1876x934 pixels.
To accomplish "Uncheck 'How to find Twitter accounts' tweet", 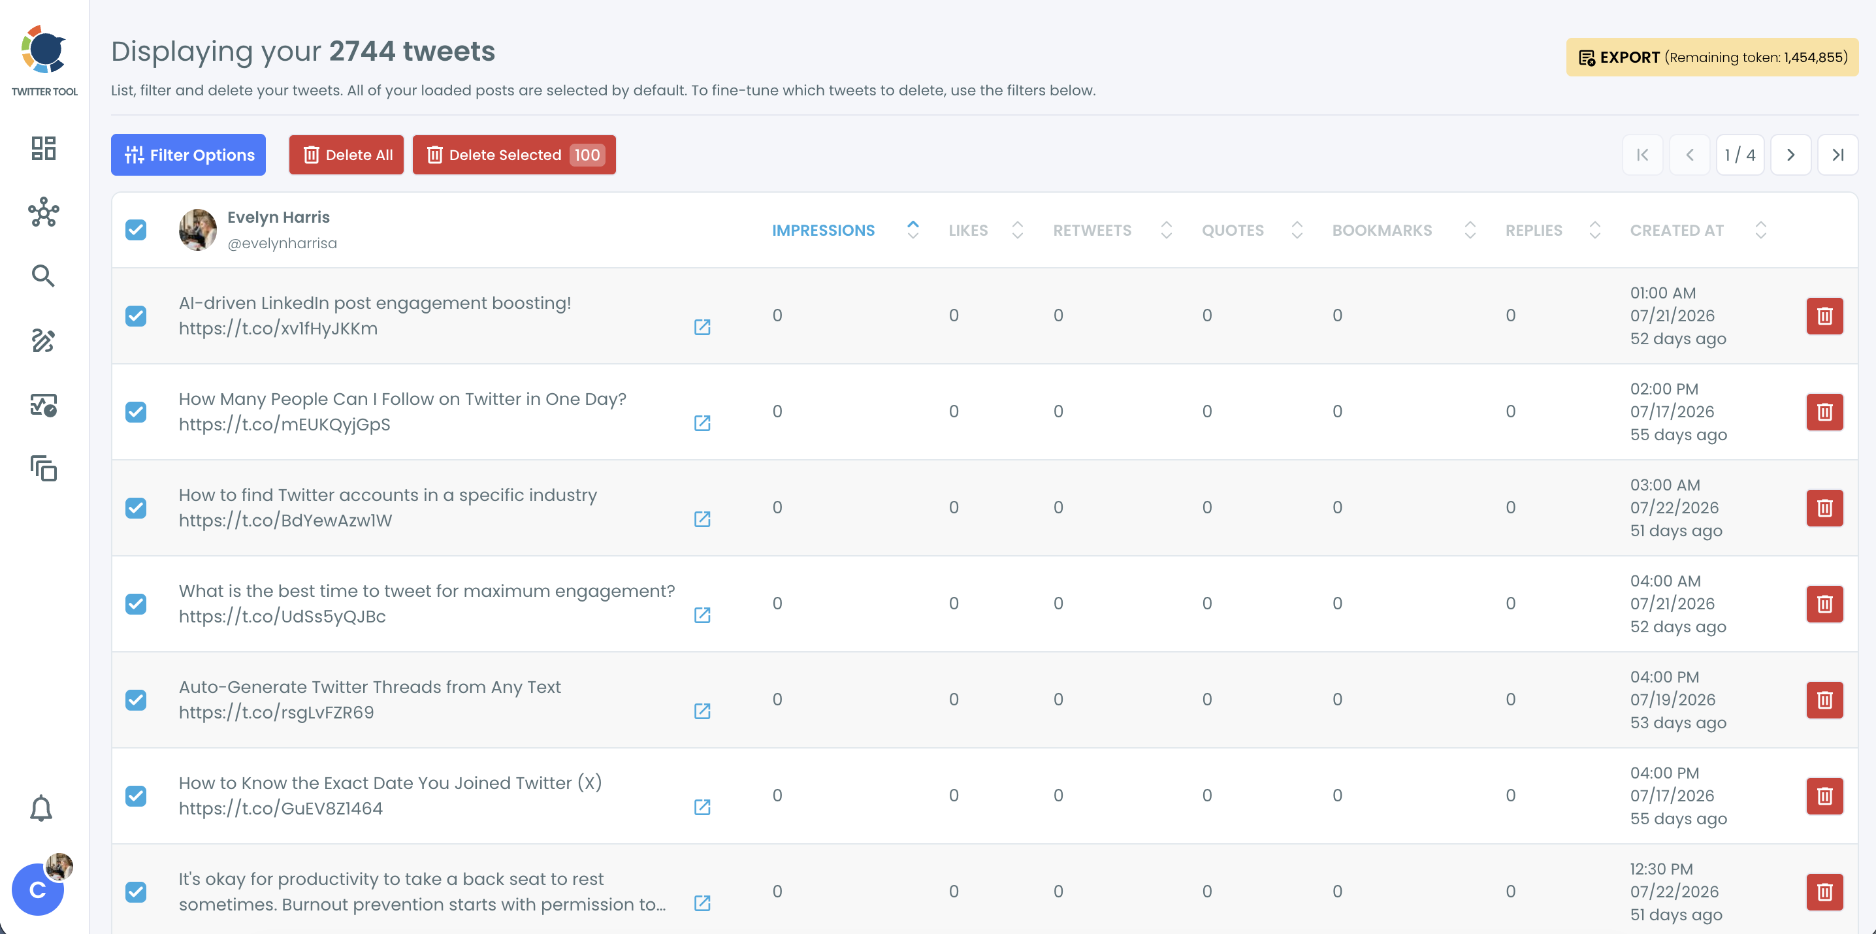I will (x=135, y=508).
